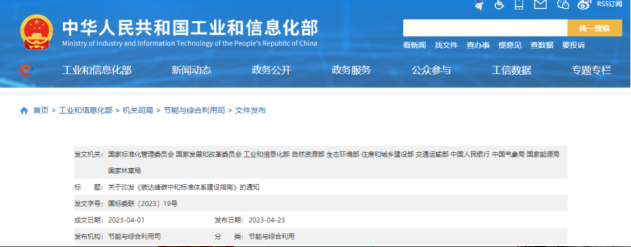
Task: Open the wheelchair accessibility mode icon
Action: click(499, 5)
